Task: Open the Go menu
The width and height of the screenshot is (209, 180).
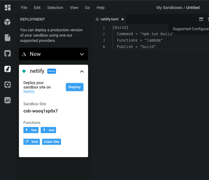Action: coord(88,8)
